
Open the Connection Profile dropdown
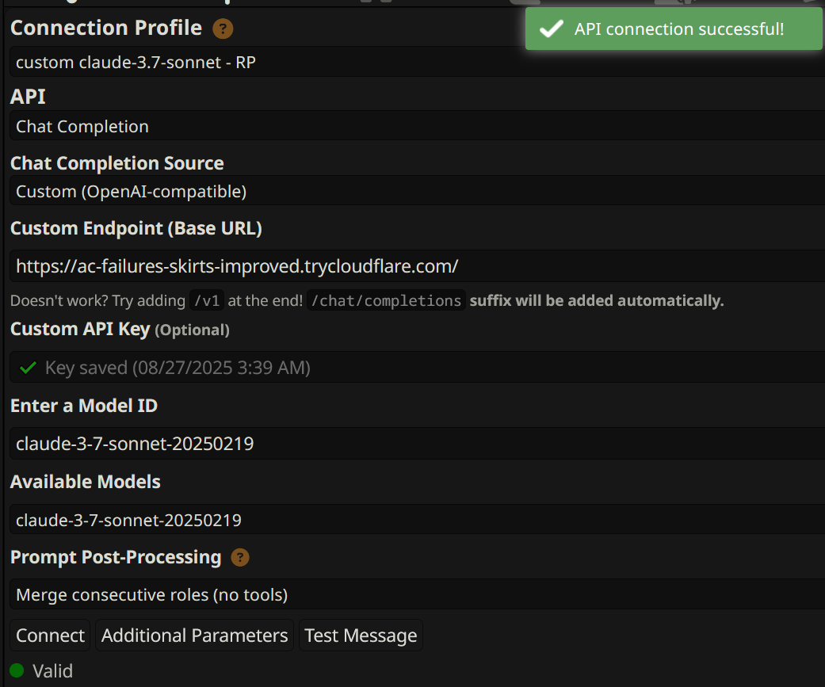[416, 62]
